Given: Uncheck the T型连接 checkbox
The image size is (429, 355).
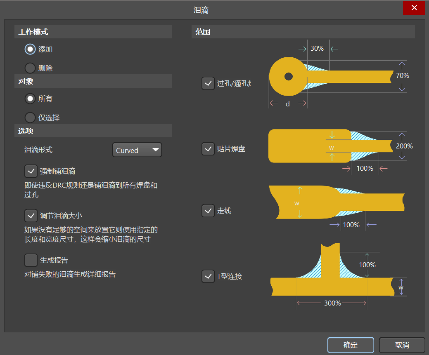Looking at the screenshot, I should 208,276.
